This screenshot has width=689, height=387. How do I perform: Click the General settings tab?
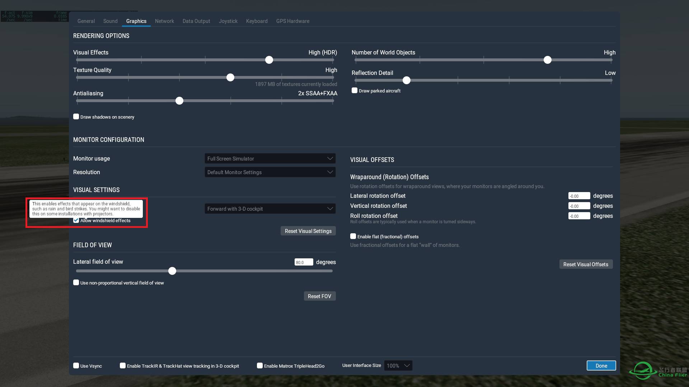click(x=85, y=21)
